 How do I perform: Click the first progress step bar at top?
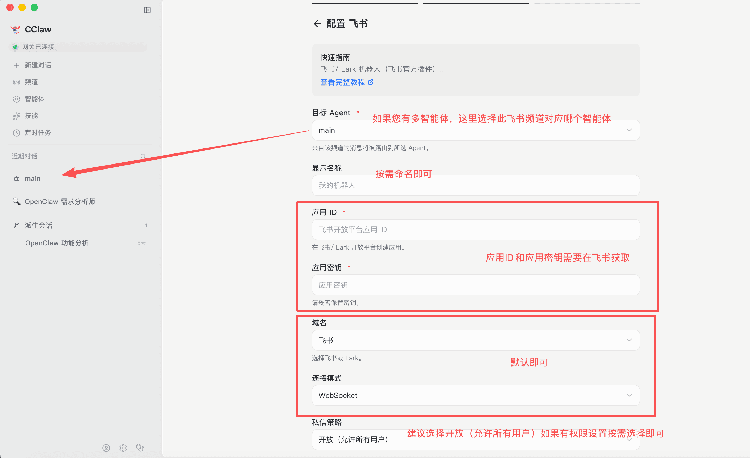(365, 3)
